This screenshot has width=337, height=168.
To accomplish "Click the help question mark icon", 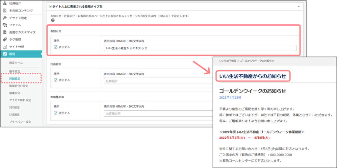I will pos(53,20).
